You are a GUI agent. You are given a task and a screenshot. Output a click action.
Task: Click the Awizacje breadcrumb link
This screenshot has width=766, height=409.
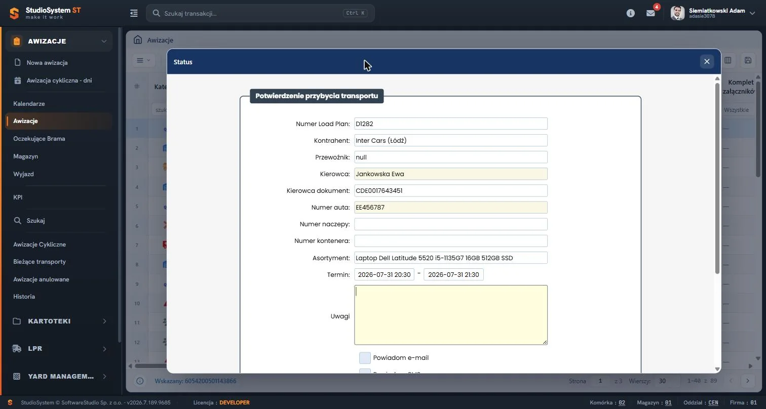click(160, 39)
